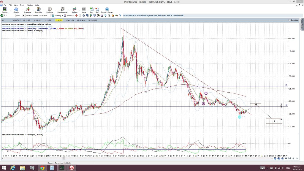This screenshot has width=304, height=171.
Task: Expand the Scanners dropdown arrow
Action: coord(33,10)
